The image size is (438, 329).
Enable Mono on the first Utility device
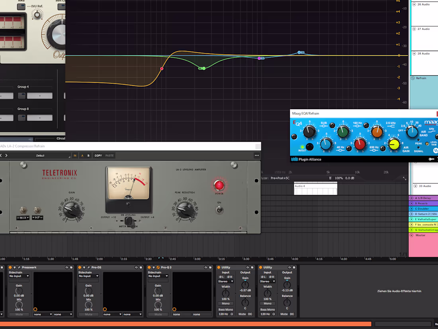225,303
